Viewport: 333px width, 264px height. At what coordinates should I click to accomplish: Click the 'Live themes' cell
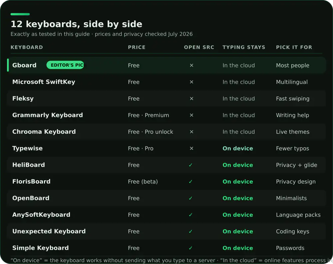(x=293, y=132)
